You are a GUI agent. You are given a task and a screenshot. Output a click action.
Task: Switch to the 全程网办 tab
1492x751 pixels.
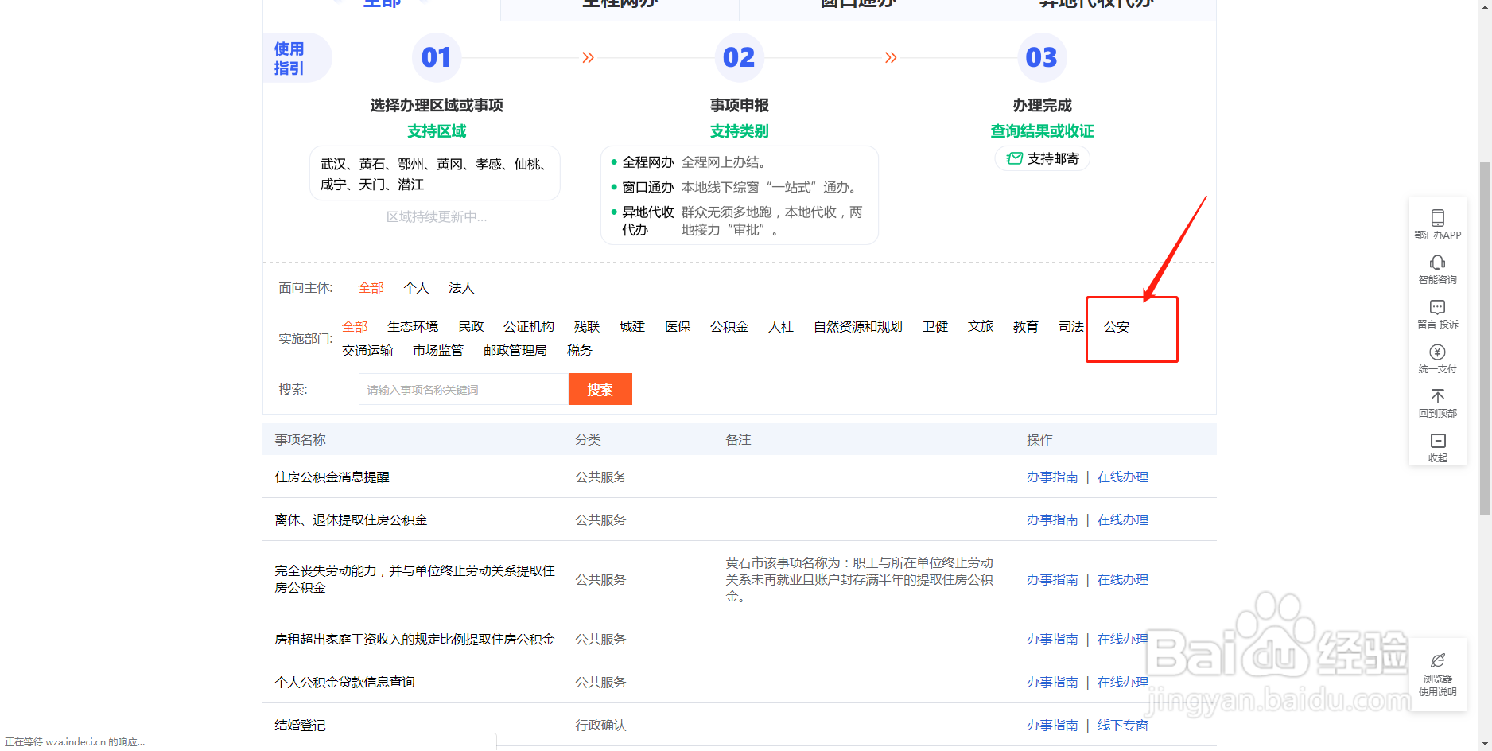click(x=619, y=6)
